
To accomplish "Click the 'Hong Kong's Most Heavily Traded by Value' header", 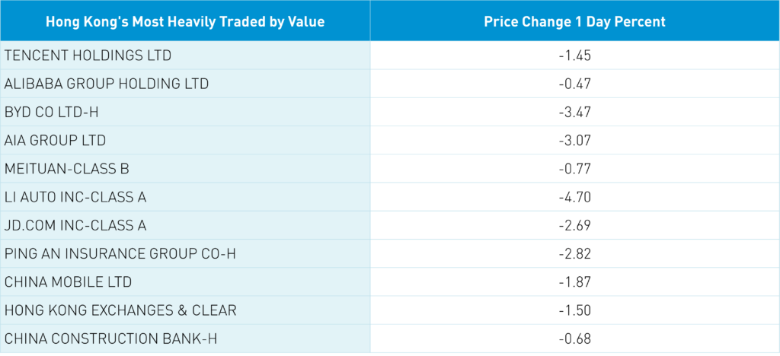I will pos(185,21).
